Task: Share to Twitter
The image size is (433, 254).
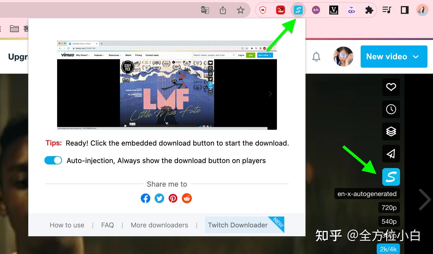Action: (x=159, y=198)
